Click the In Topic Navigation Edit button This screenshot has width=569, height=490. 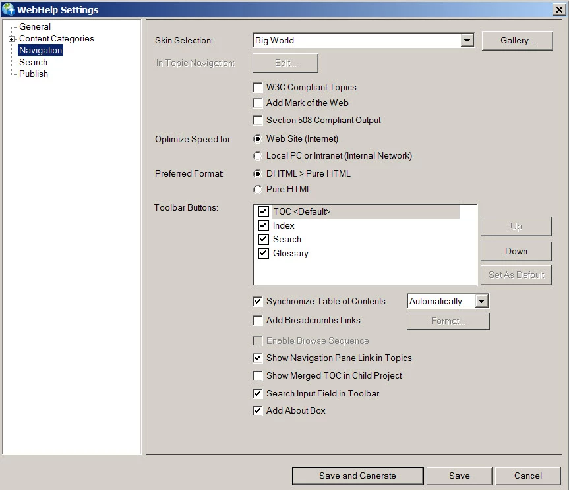tap(285, 63)
